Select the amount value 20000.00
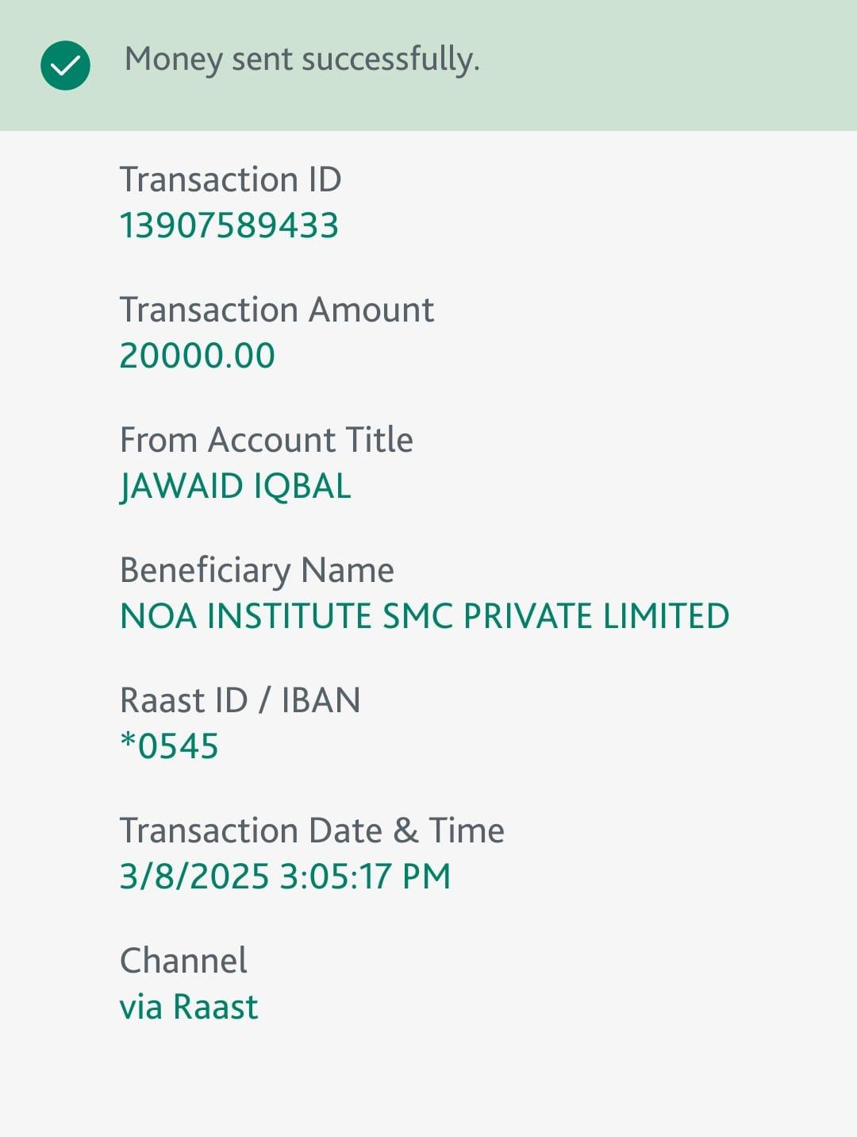857x1137 pixels. (197, 356)
